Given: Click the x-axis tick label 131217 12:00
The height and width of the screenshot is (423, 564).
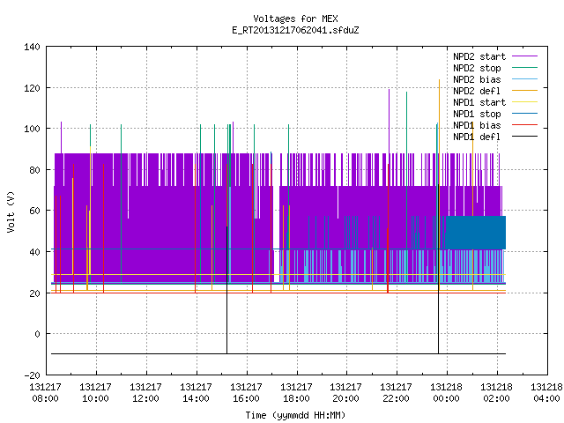Looking at the screenshot, I should (x=145, y=393).
